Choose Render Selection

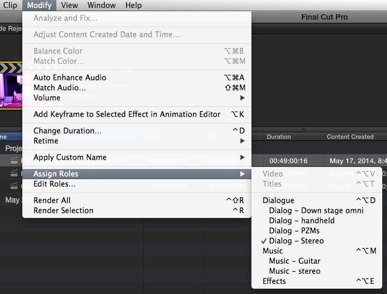tap(137, 211)
